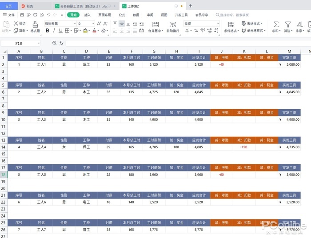Image resolution: width=311 pixels, height=238 pixels.
Task: Expand the P18 name box dropdown
Action: coord(39,43)
